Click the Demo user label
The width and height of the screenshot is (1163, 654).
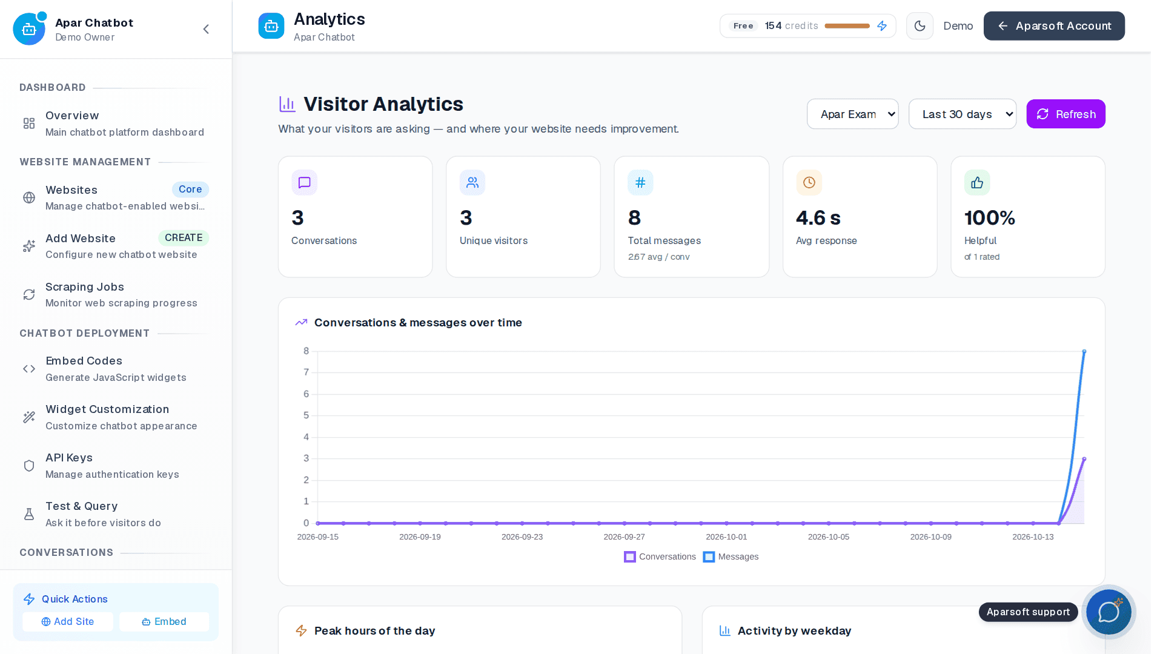coord(958,26)
